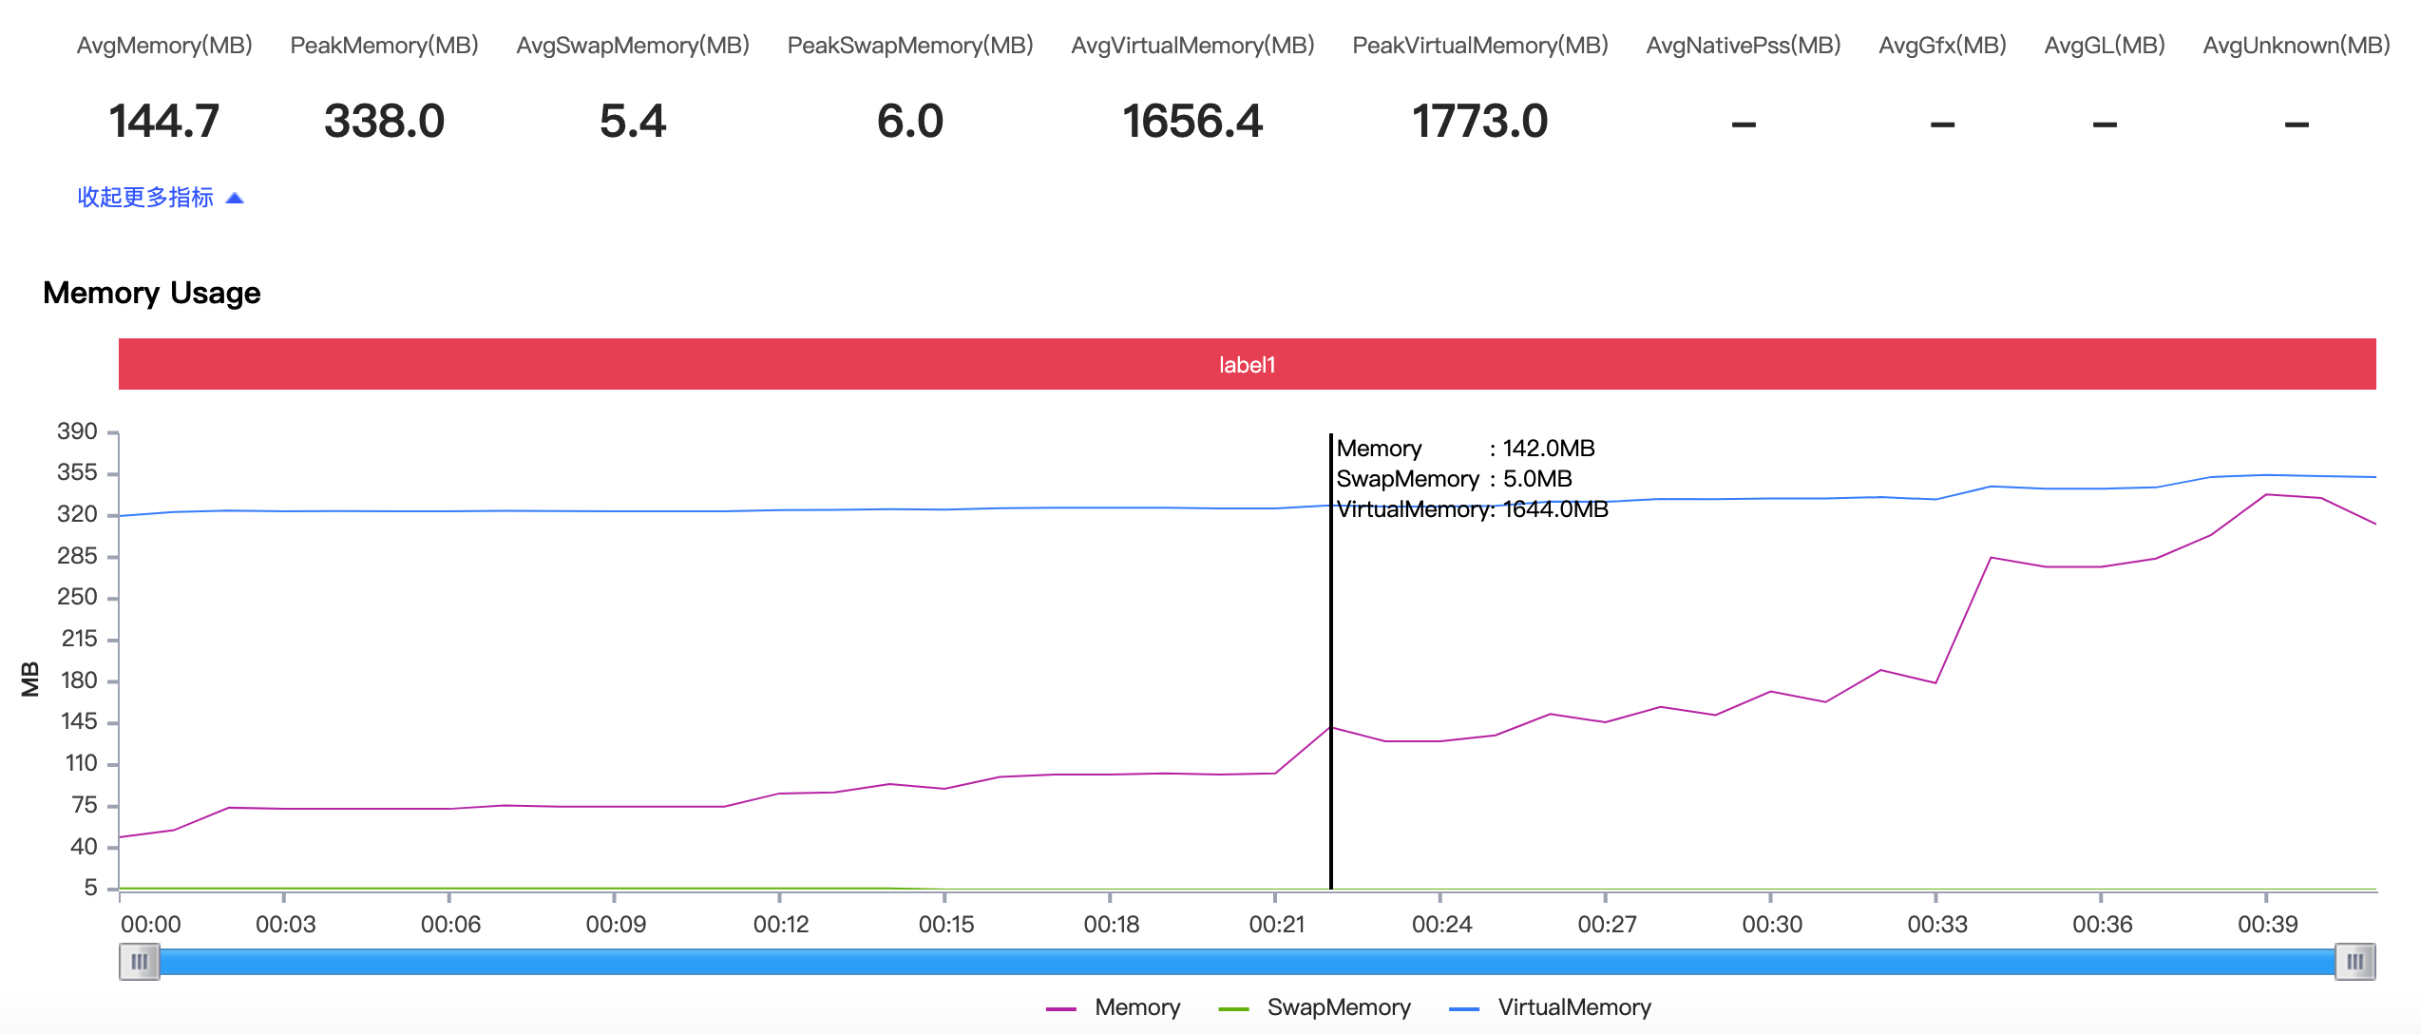
Task: Click the blue VirtualMemory legend line icon
Action: [1464, 1008]
